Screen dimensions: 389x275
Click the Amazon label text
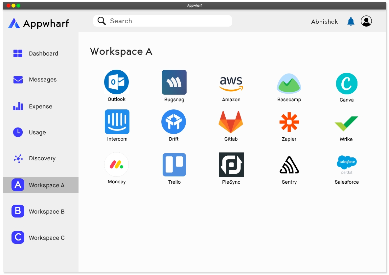coord(231,100)
